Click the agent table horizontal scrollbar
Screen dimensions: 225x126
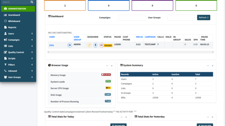130,52
